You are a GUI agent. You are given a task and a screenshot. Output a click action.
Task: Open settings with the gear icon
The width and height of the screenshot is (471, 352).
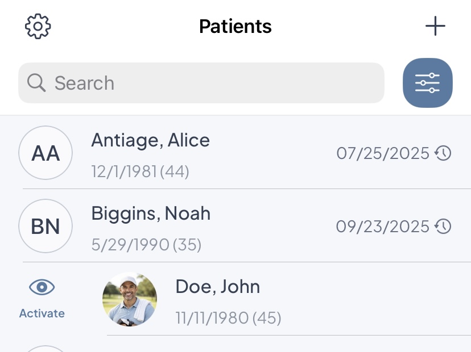[38, 26]
